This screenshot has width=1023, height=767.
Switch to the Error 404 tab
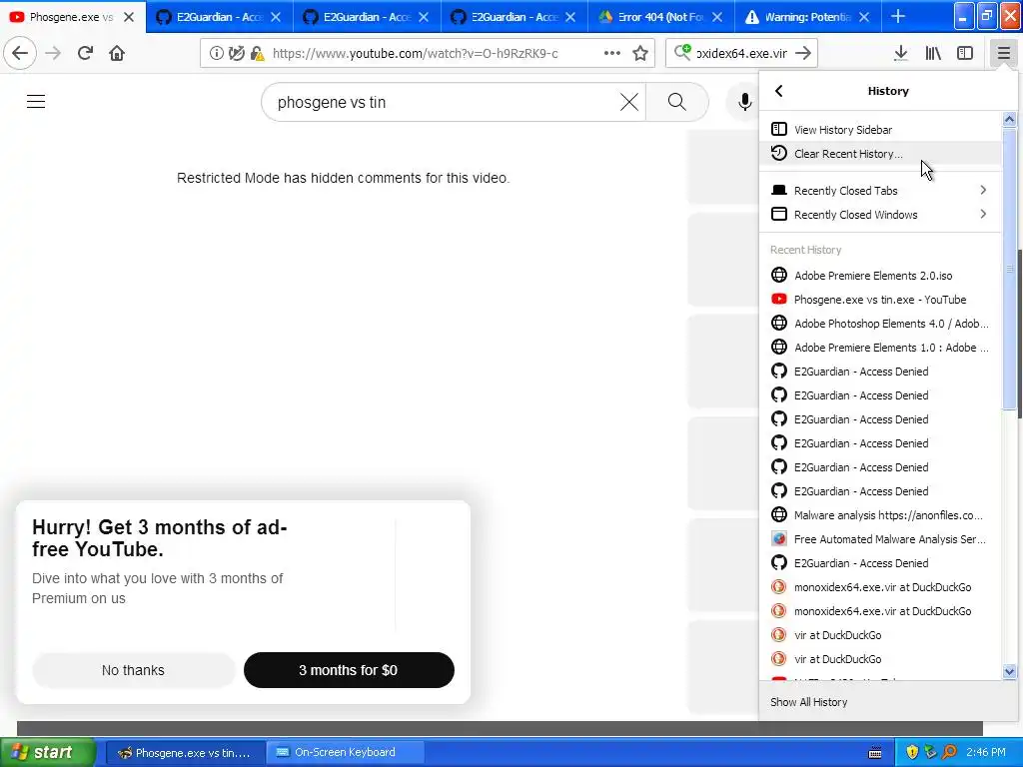pyautogui.click(x=661, y=17)
